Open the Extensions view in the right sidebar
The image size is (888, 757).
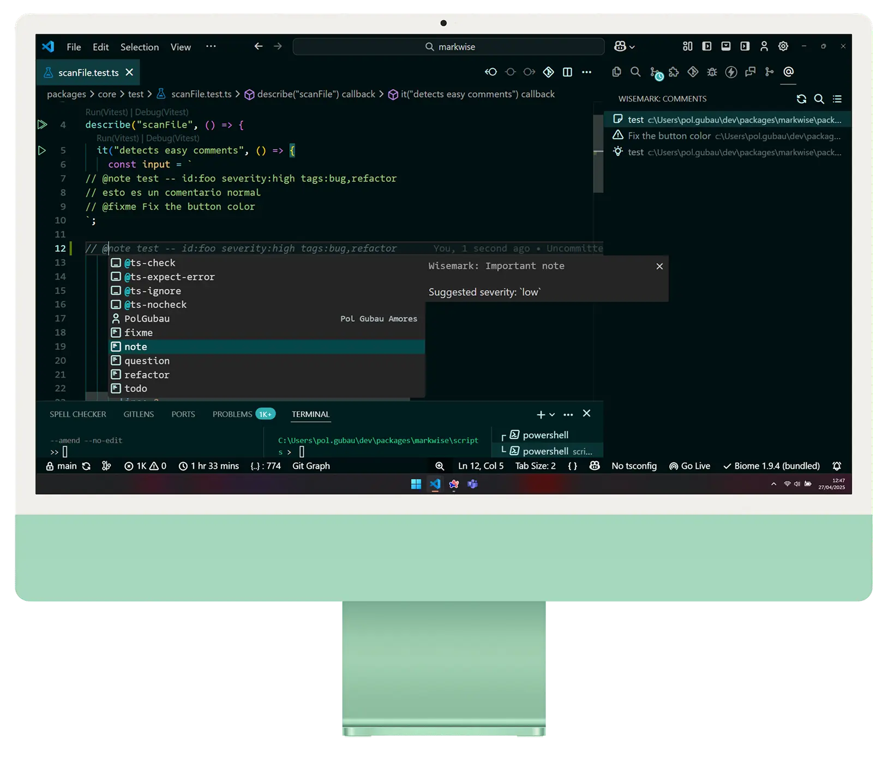pyautogui.click(x=673, y=71)
